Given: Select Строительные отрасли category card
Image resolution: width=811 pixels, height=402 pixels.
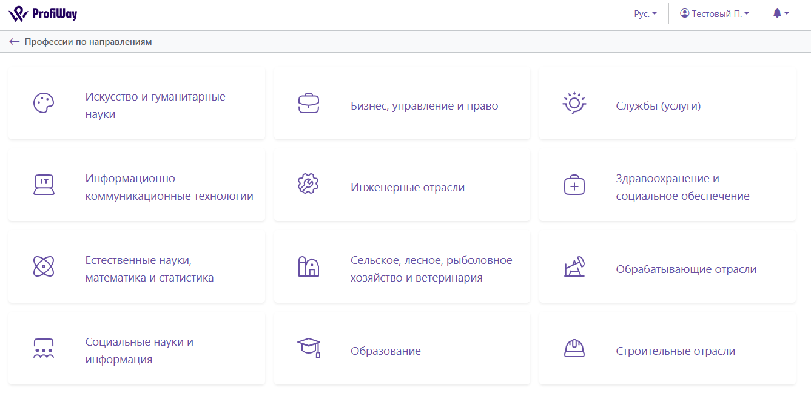Looking at the screenshot, I should click(675, 351).
